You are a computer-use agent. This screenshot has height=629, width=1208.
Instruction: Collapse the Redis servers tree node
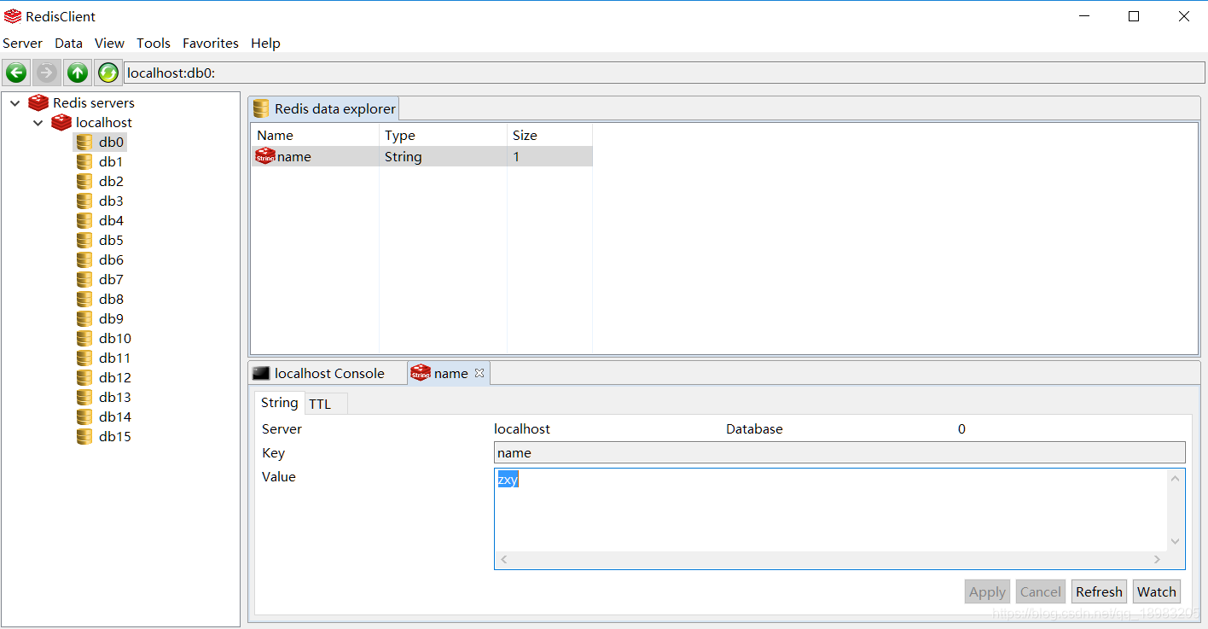click(15, 102)
